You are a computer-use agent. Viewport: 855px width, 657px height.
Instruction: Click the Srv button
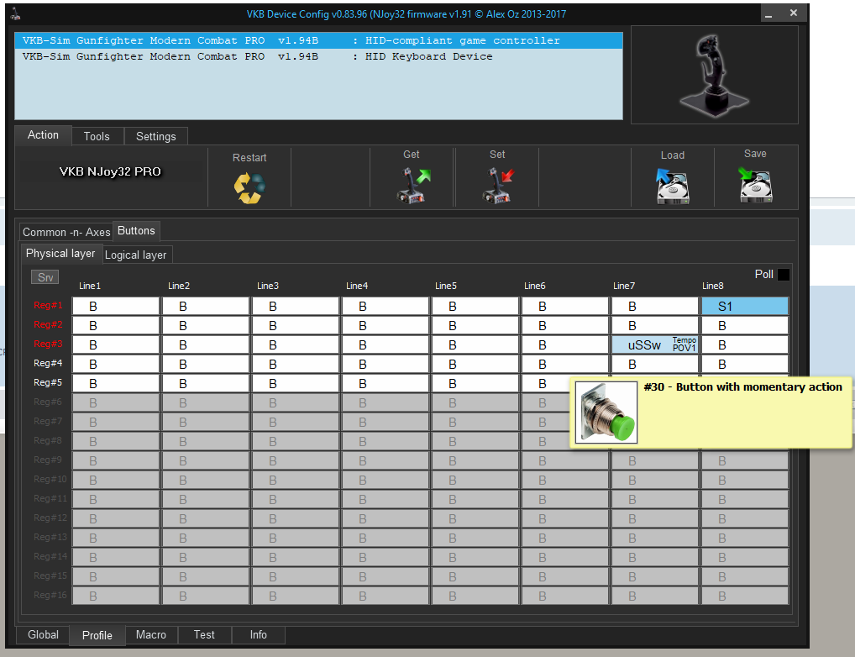[x=45, y=277]
